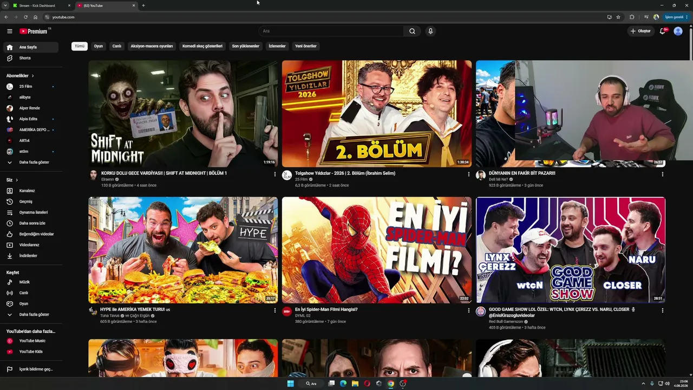Viewport: 693px width, 390px height.
Task: Open the taskbar clock and date
Action: [681, 383]
